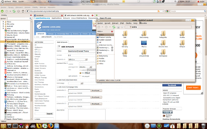Image resolution: width=207 pixels, height=129 pixels.
Task: Toggle location edit icon in file browser
Action: pyautogui.click(x=123, y=27)
